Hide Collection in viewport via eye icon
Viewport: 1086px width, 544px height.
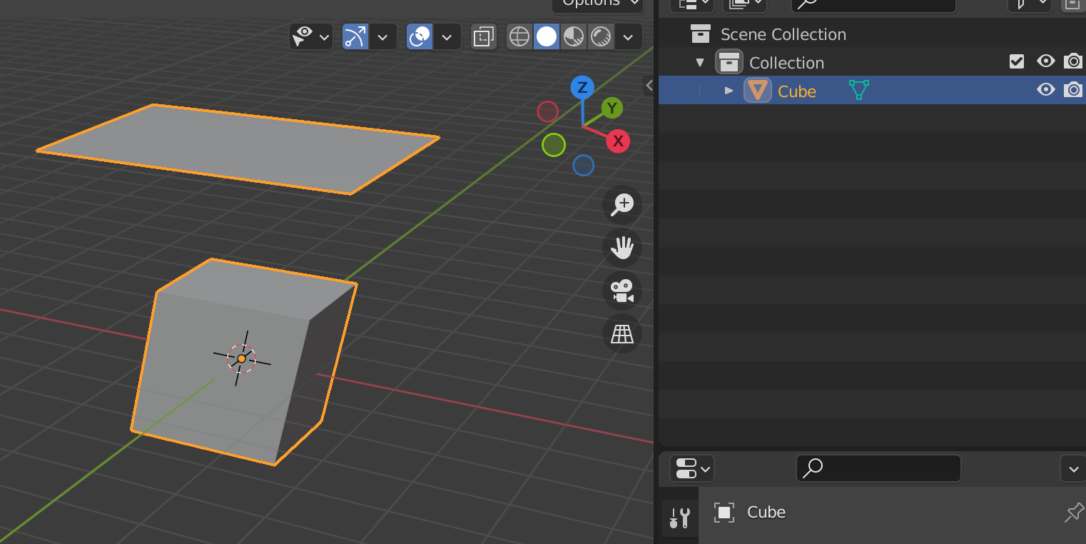point(1045,62)
